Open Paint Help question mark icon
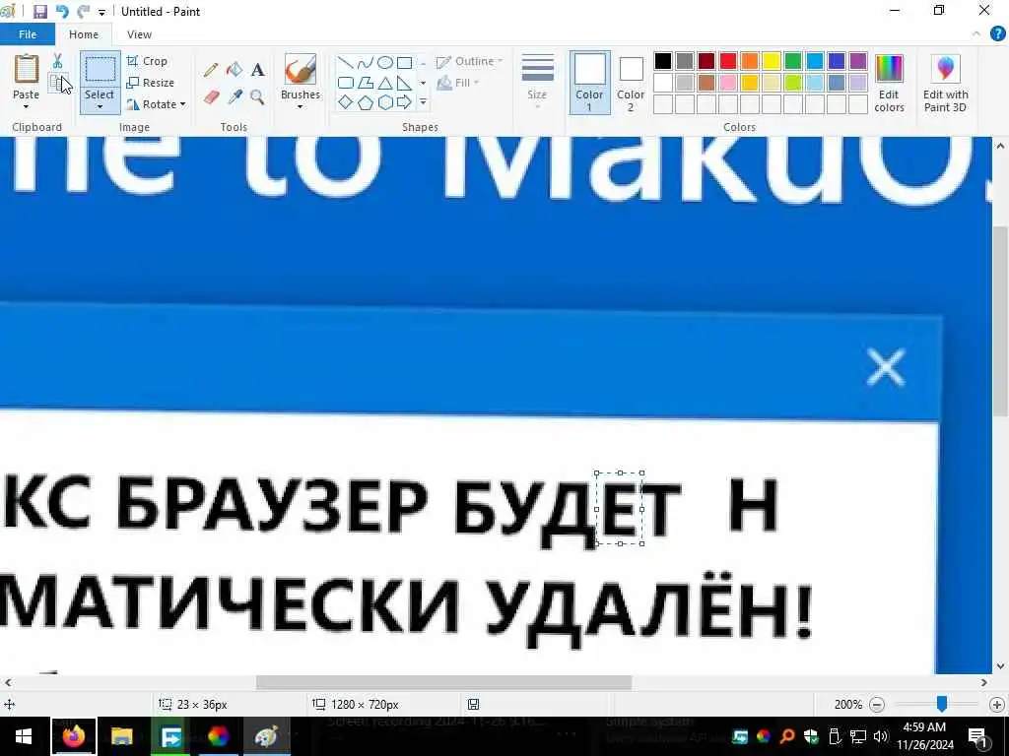Image resolution: width=1009 pixels, height=756 pixels. coord(997,34)
